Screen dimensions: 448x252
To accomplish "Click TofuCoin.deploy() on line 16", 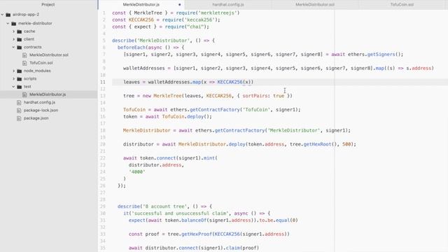I will coord(187,117).
